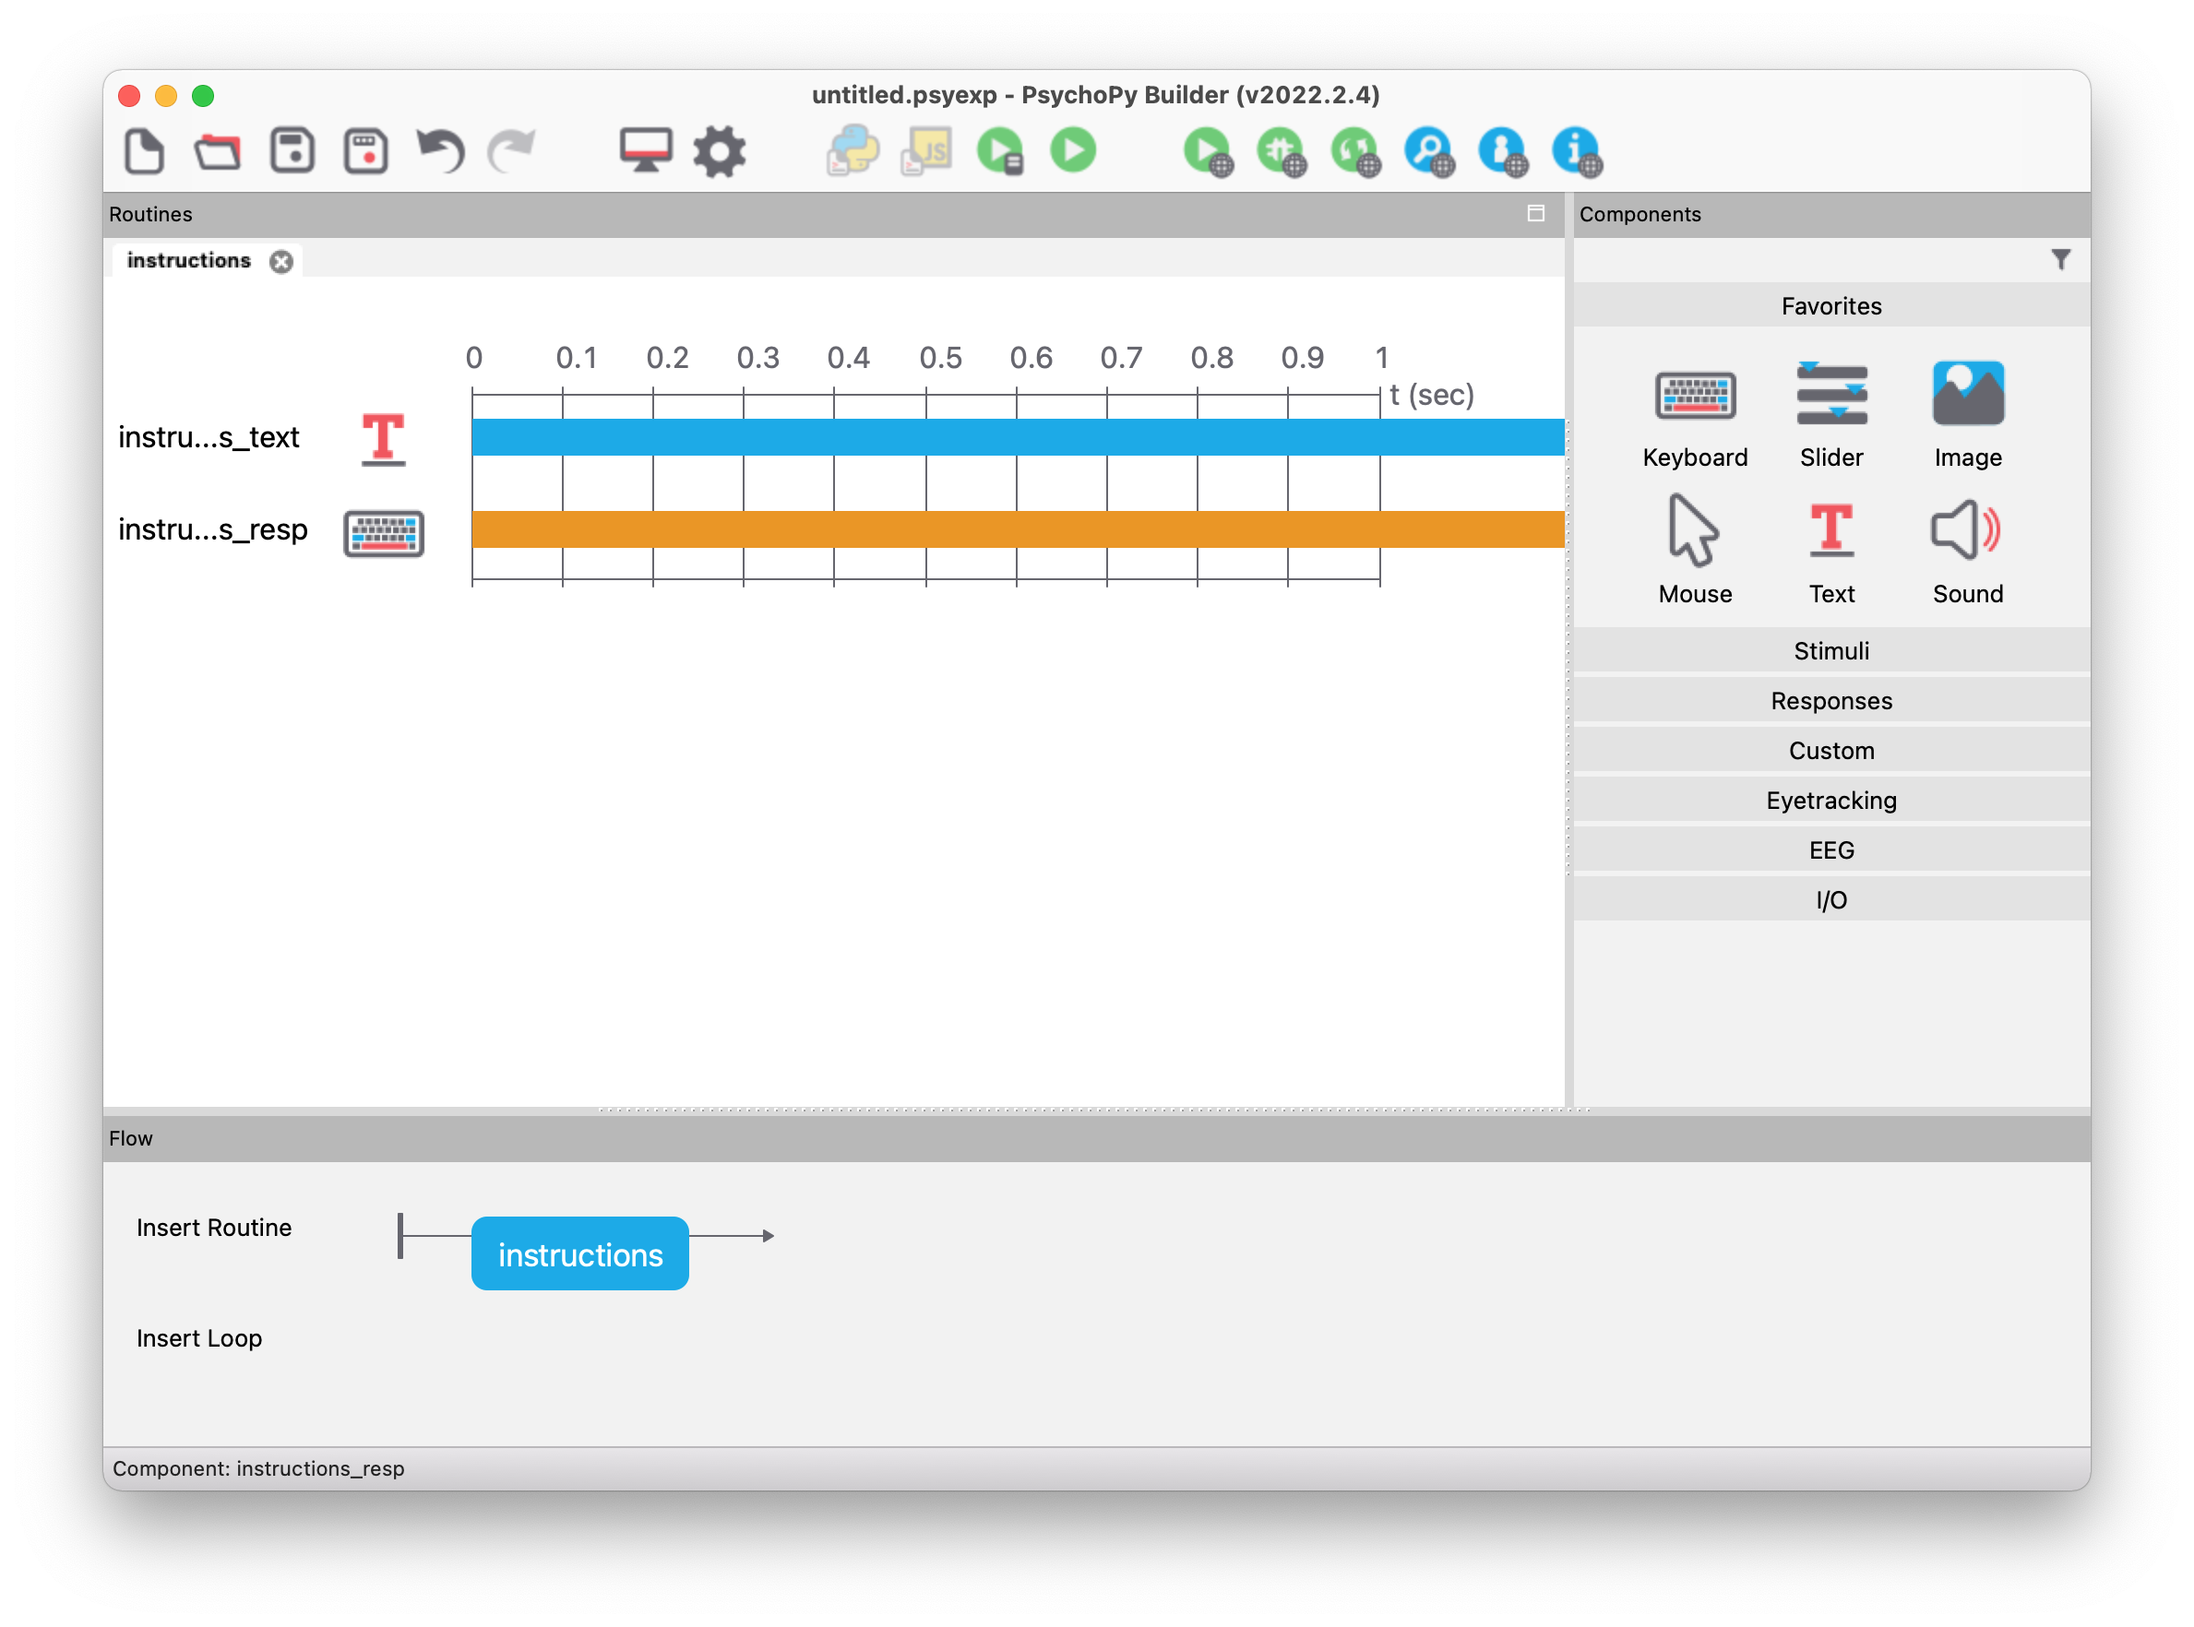Click the Save As toolbar icon
This screenshot has height=1627, width=2194.
pyautogui.click(x=365, y=150)
